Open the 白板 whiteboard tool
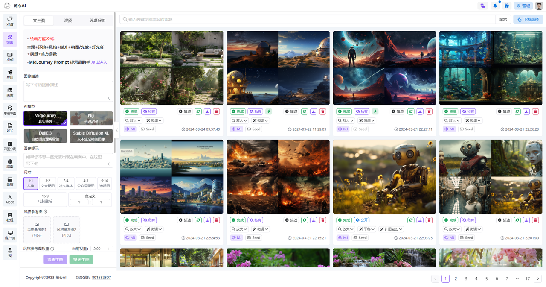Viewport: 546px width, 287px height. (x=10, y=181)
